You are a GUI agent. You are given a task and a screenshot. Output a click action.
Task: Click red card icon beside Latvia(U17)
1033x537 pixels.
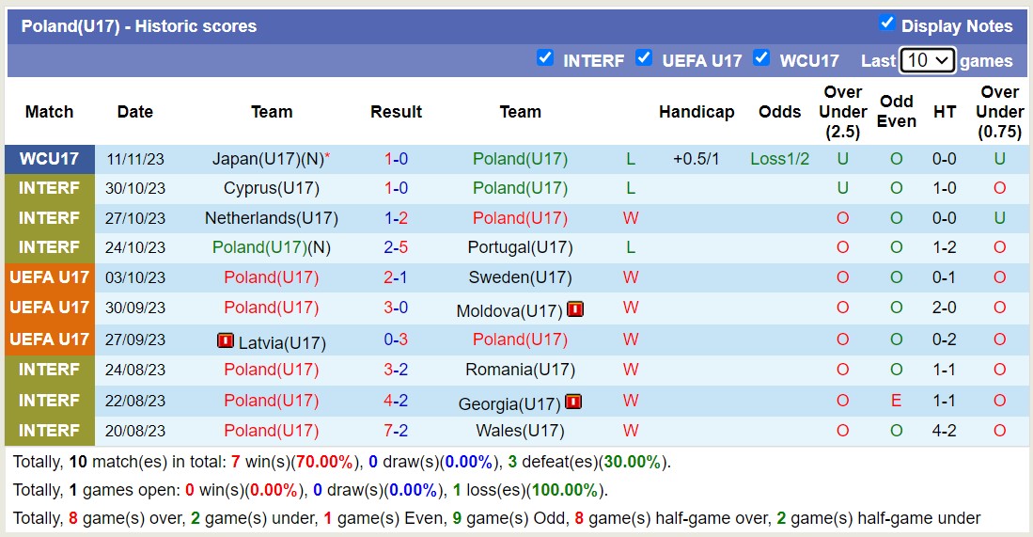(x=226, y=340)
